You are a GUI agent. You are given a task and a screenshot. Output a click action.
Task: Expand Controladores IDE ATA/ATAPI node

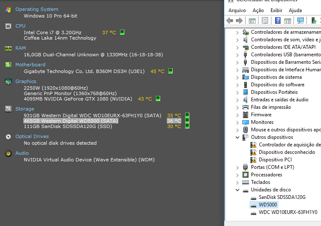(237, 48)
